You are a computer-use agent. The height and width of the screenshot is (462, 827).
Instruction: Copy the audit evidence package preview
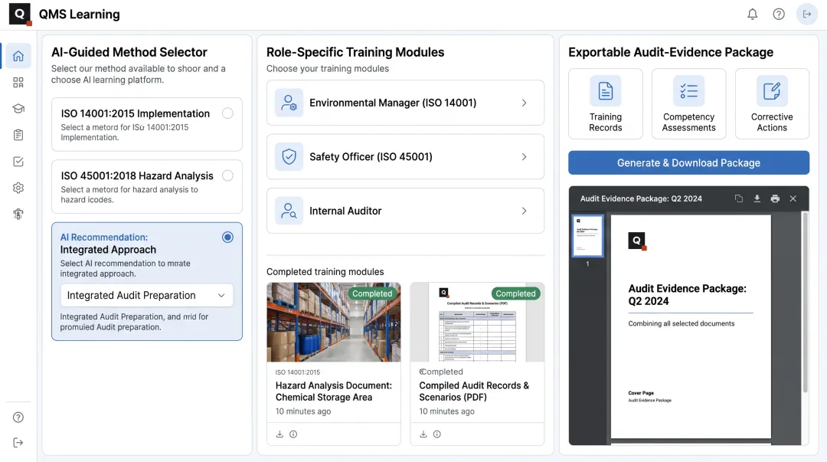pyautogui.click(x=738, y=198)
